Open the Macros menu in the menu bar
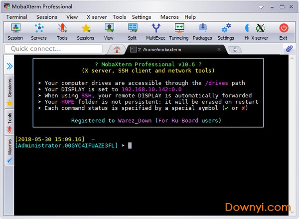 (x=170, y=17)
